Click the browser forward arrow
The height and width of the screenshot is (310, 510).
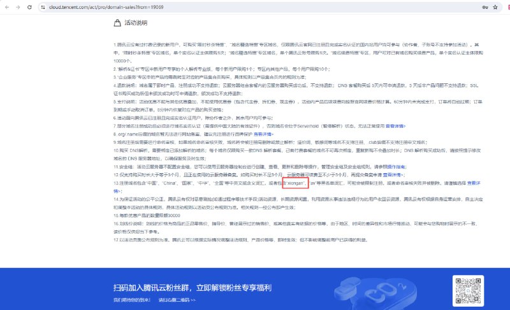[x=18, y=7]
